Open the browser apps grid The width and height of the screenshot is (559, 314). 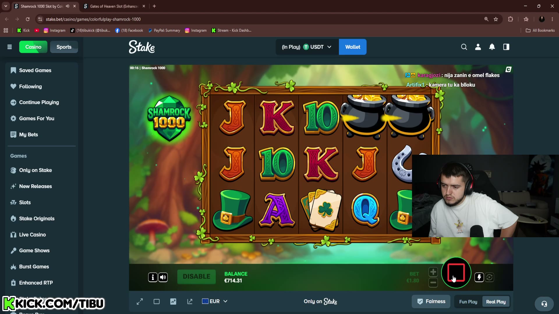[6, 30]
